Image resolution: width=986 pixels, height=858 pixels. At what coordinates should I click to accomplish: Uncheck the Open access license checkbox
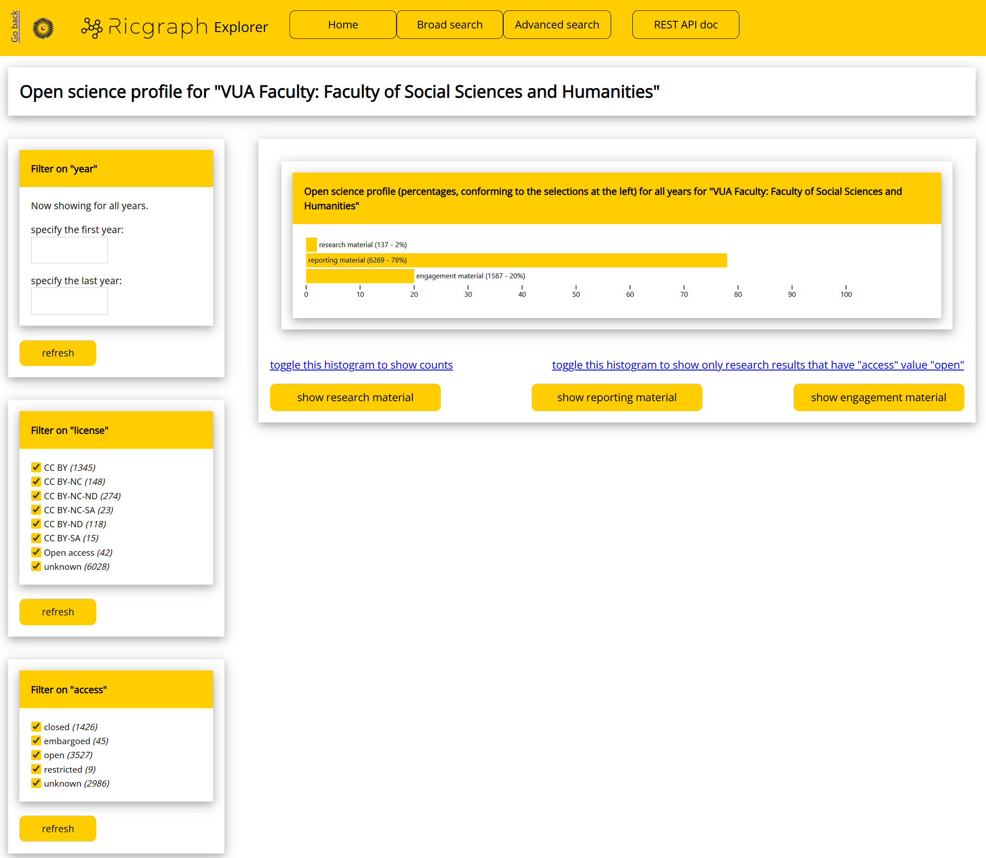tap(36, 552)
